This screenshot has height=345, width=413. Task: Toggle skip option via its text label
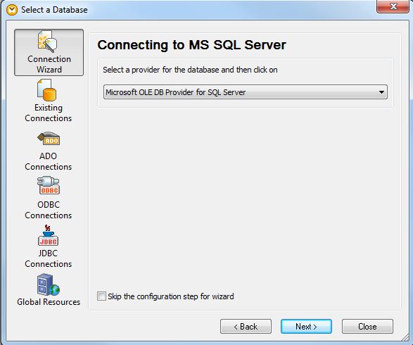(171, 296)
